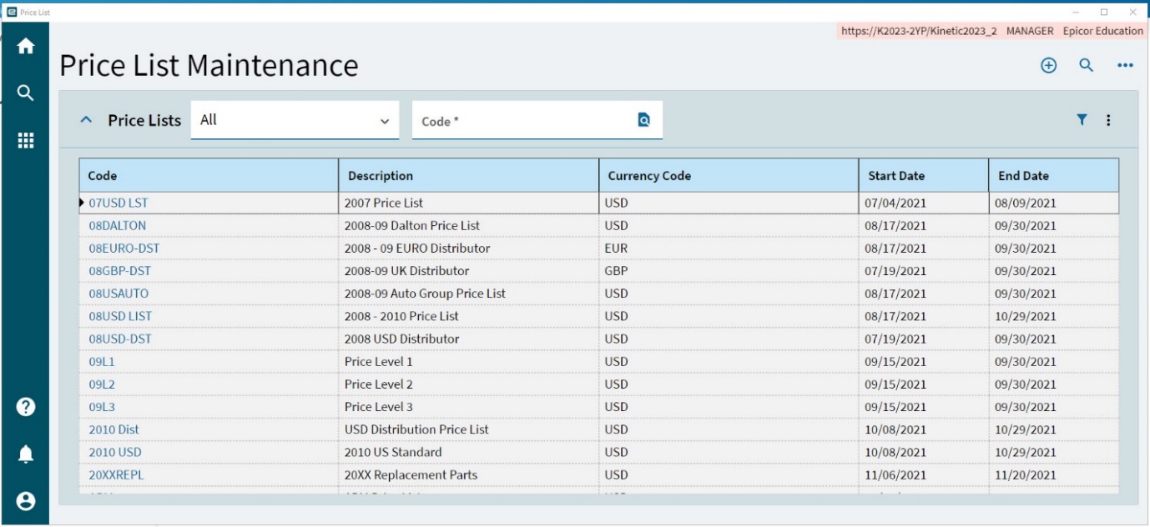Sort by the Description column header
Image resolution: width=1150 pixels, height=527 pixels.
(468, 175)
